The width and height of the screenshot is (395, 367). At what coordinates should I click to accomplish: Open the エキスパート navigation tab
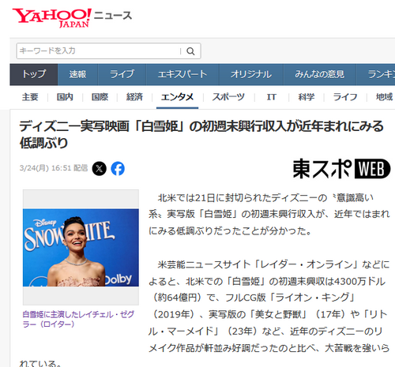(x=182, y=74)
